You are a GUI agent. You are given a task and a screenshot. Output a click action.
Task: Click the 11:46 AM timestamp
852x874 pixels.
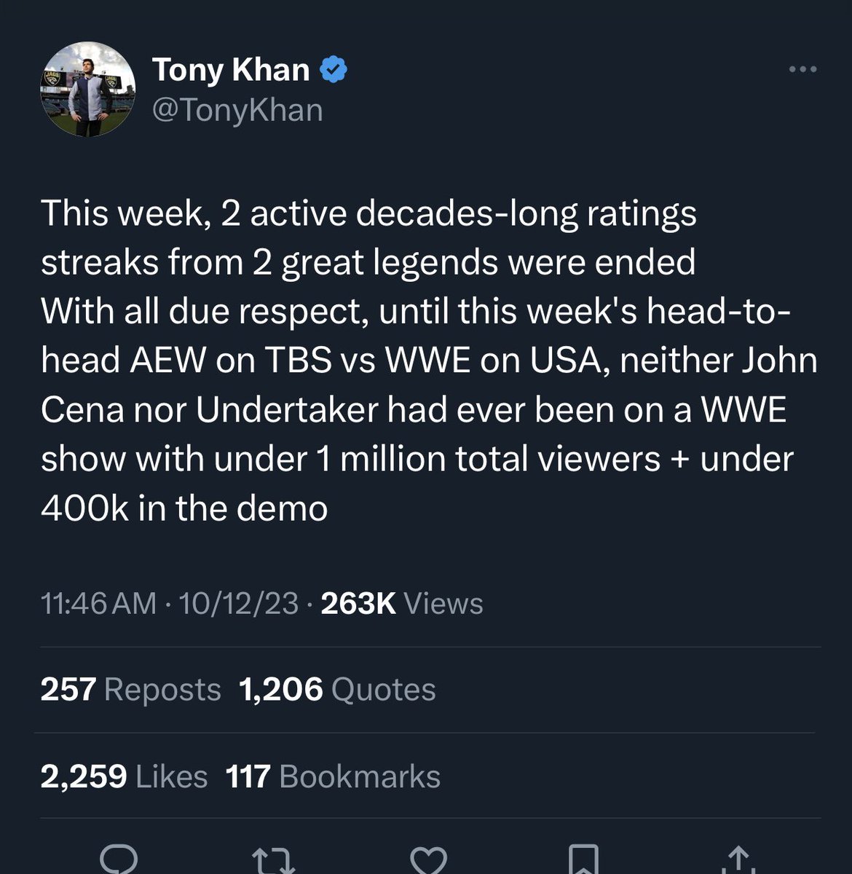98,603
